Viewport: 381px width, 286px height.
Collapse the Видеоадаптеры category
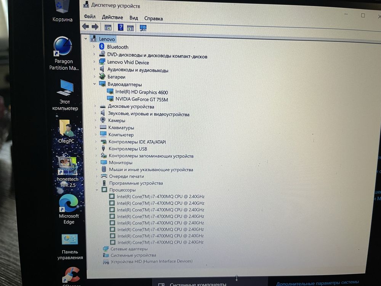point(94,84)
